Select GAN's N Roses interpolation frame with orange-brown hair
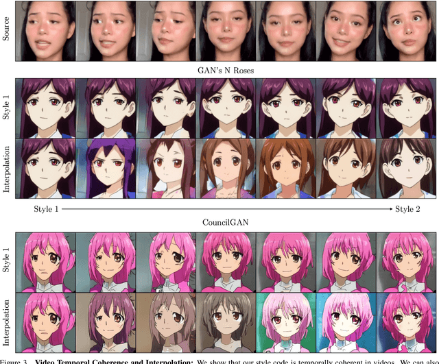 pos(286,169)
